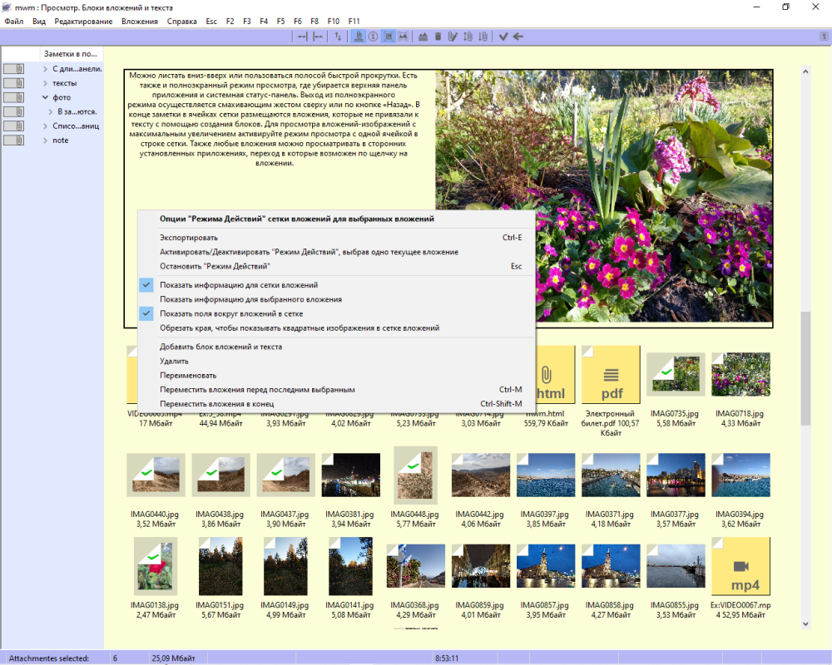Uncheck 'Показать информацию для сетки вложений'
The width and height of the screenshot is (832, 665).
coord(238,285)
